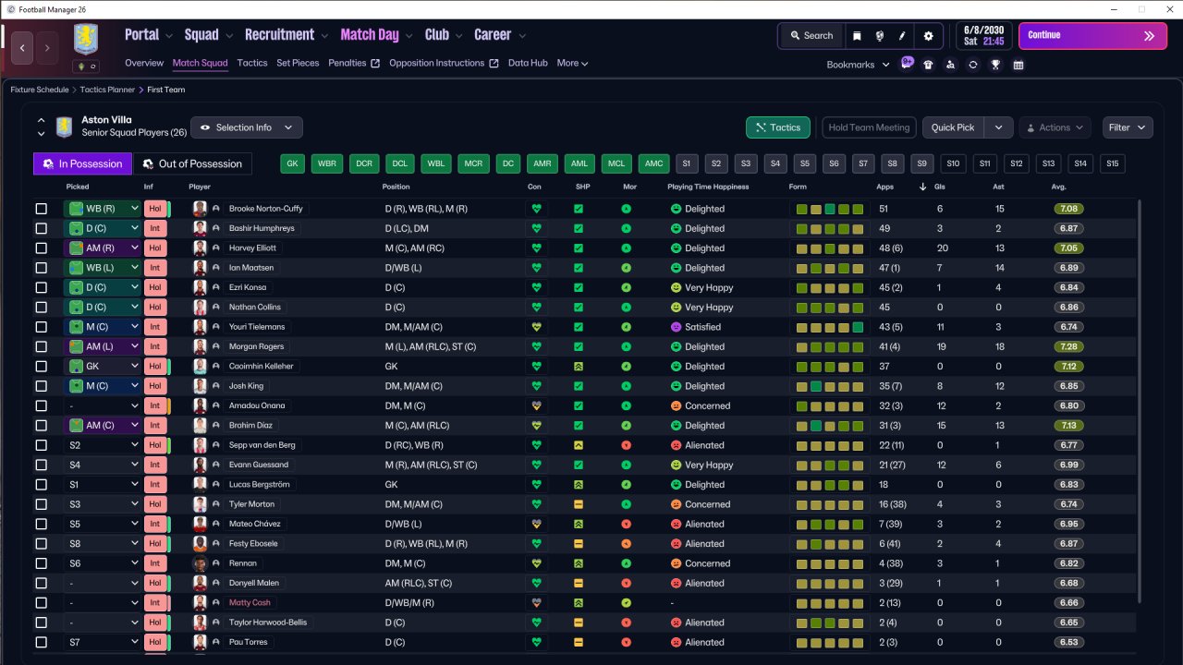The width and height of the screenshot is (1183, 665).
Task: Click the Apps column sort arrow
Action: [923, 187]
